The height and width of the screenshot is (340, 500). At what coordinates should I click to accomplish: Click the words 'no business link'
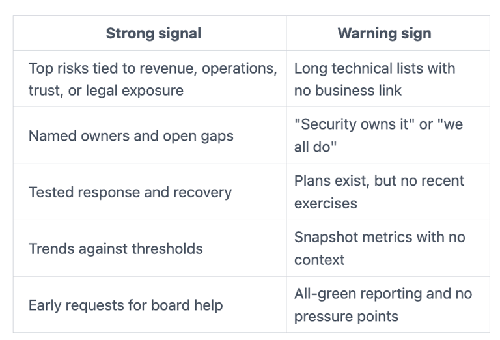348,91
